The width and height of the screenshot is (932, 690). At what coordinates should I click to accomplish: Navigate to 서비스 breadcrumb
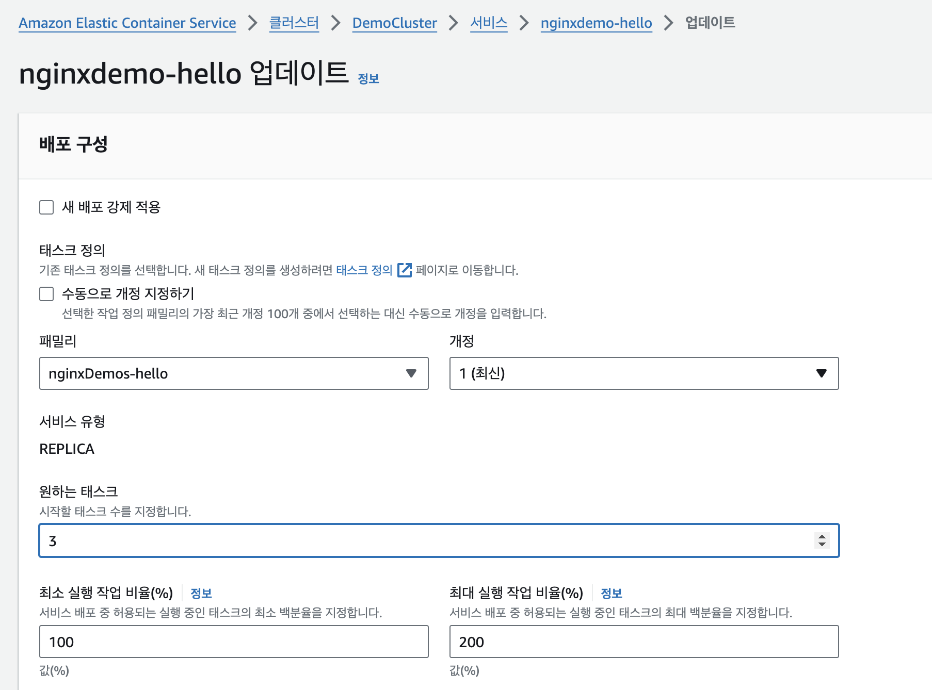pyautogui.click(x=489, y=23)
